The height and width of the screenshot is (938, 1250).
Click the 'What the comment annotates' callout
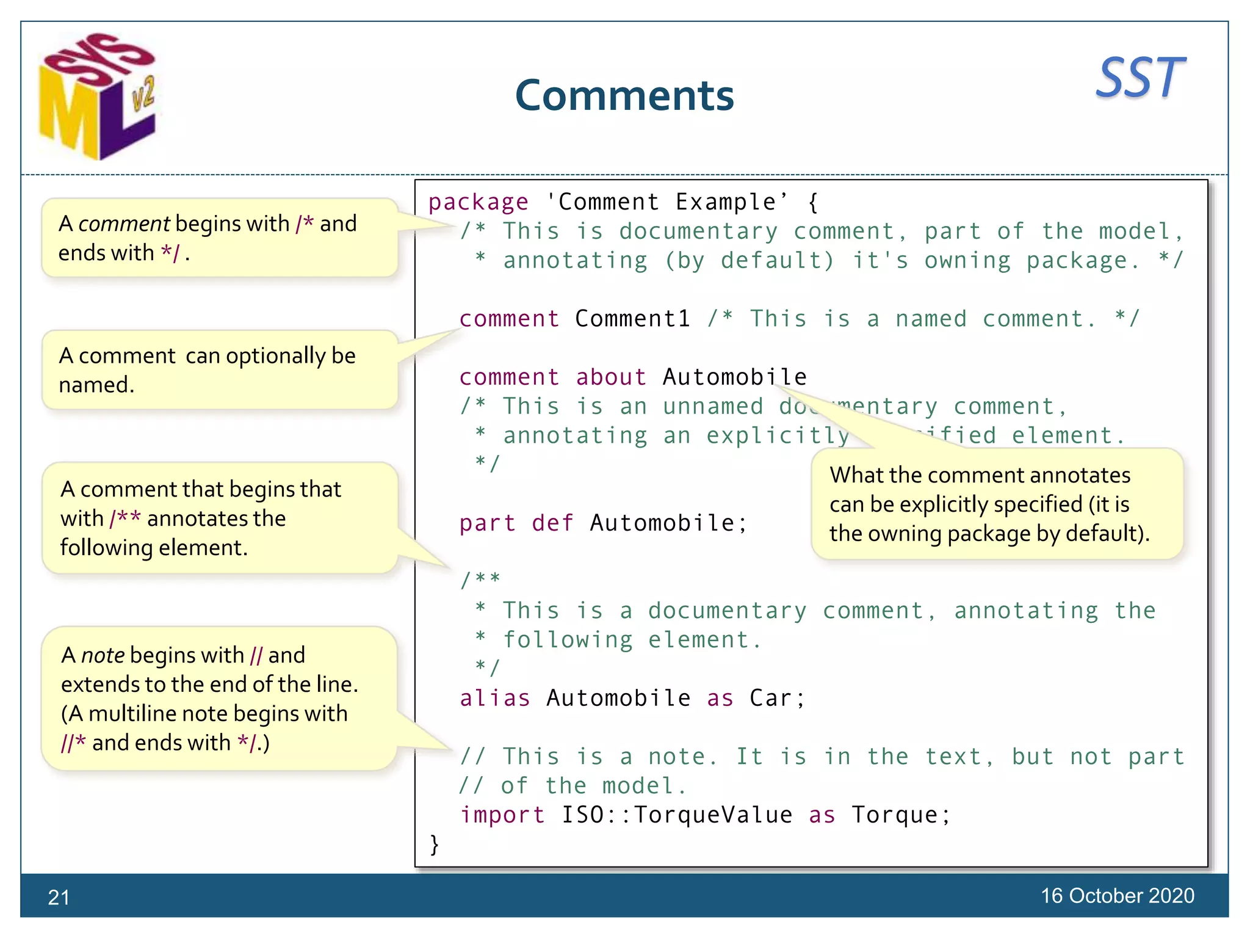(996, 504)
